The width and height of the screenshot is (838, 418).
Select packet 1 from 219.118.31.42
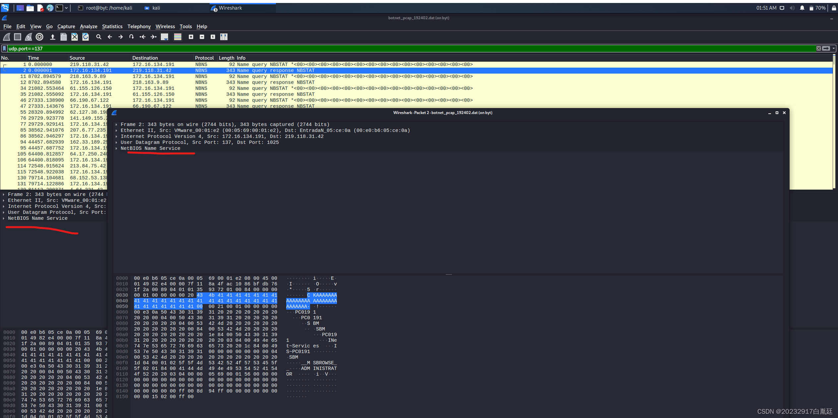point(416,65)
